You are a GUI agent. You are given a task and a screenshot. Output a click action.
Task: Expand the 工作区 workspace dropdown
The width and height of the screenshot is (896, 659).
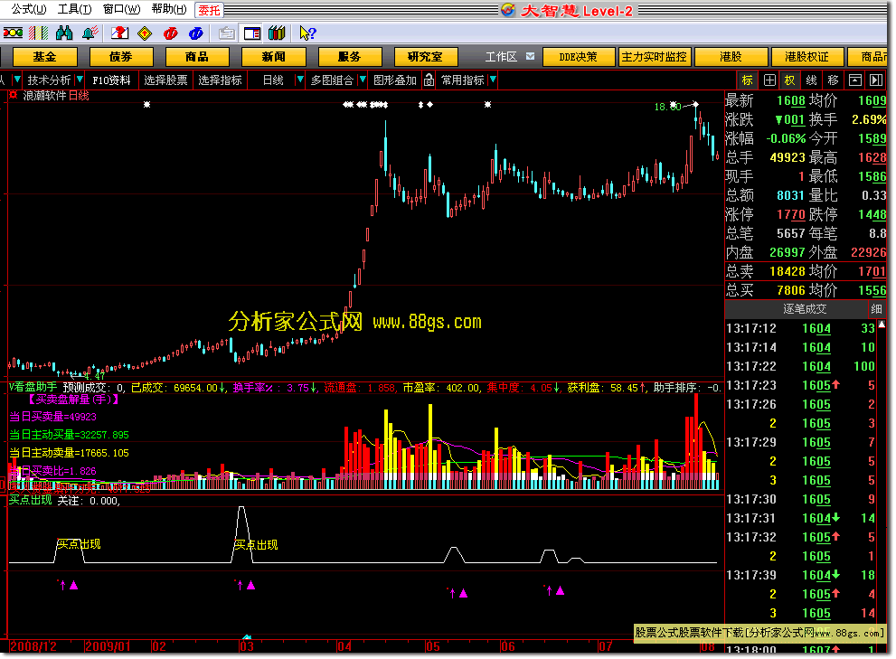click(x=531, y=56)
